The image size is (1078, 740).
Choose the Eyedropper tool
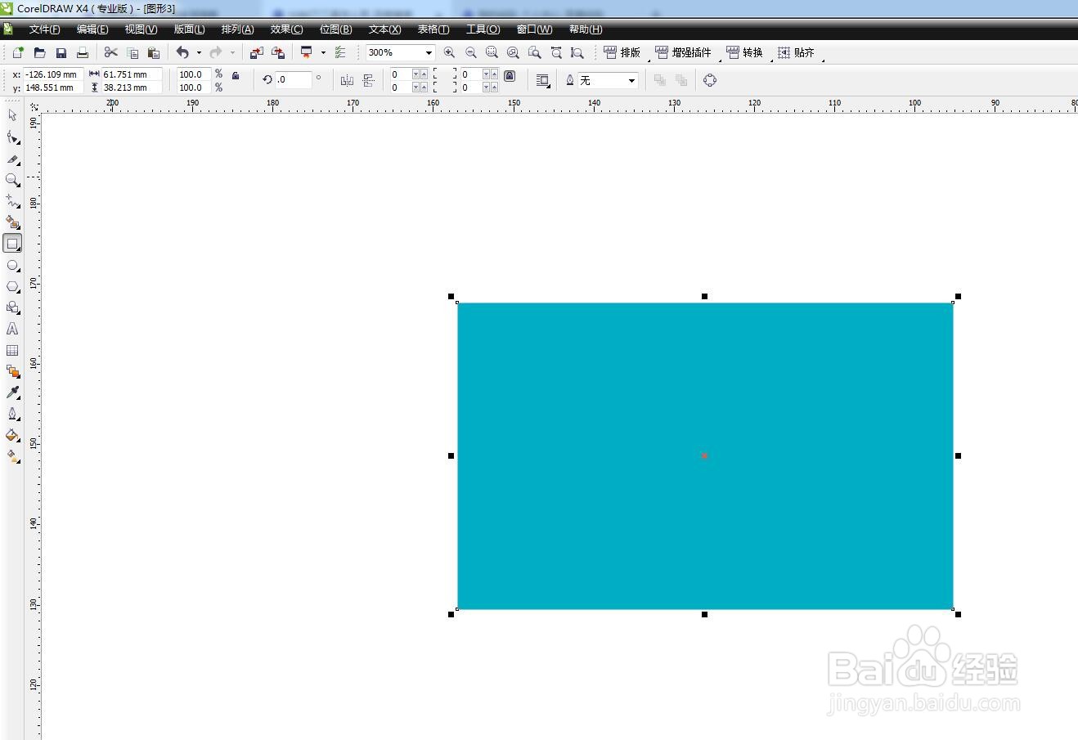pyautogui.click(x=12, y=392)
